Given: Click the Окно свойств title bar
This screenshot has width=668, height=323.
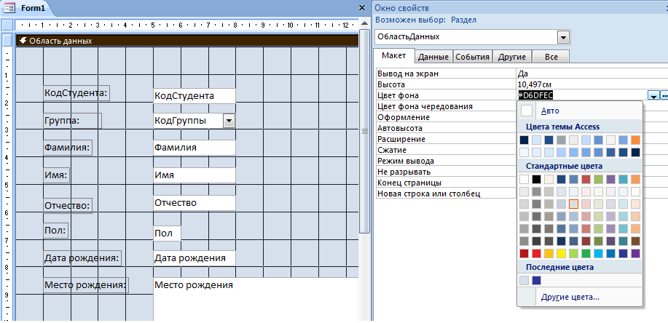Looking at the screenshot, I should (519, 8).
